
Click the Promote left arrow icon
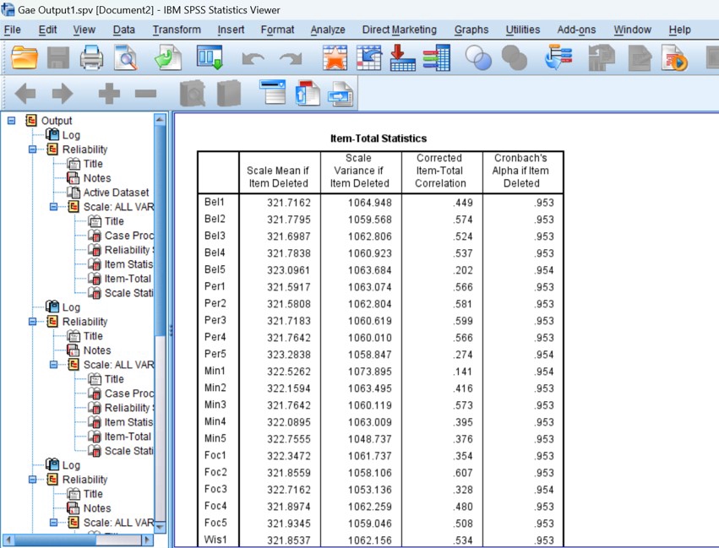click(25, 94)
